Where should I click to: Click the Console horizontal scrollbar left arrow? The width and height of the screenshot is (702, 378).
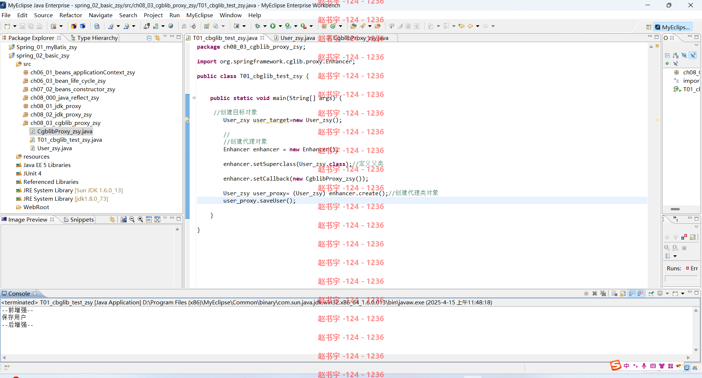click(4, 357)
